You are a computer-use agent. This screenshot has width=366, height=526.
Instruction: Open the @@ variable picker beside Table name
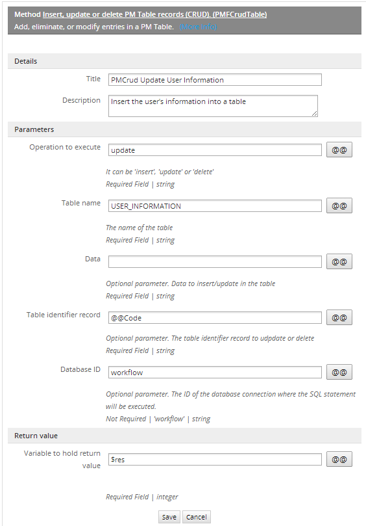click(x=339, y=205)
